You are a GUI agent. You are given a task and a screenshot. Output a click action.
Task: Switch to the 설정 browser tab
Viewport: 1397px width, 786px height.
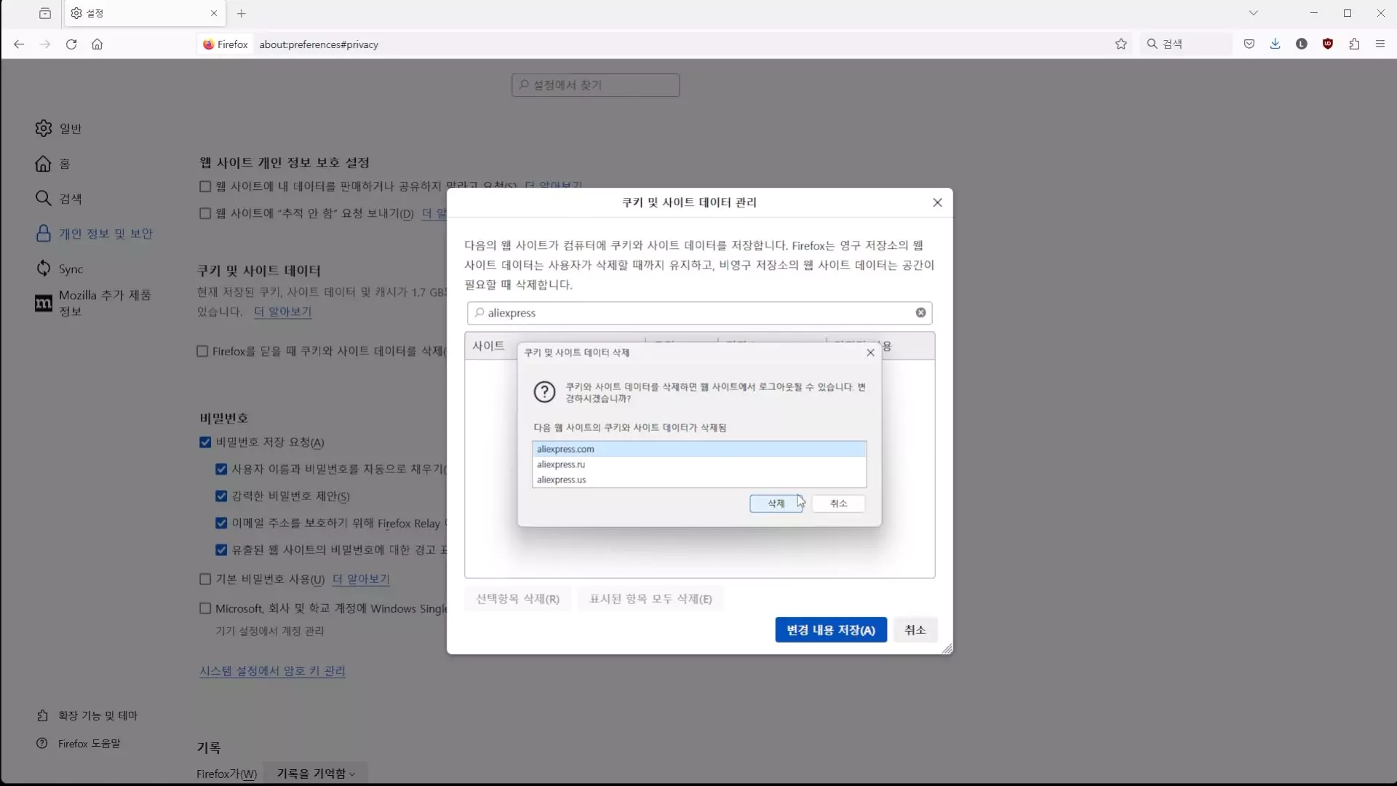(x=131, y=13)
